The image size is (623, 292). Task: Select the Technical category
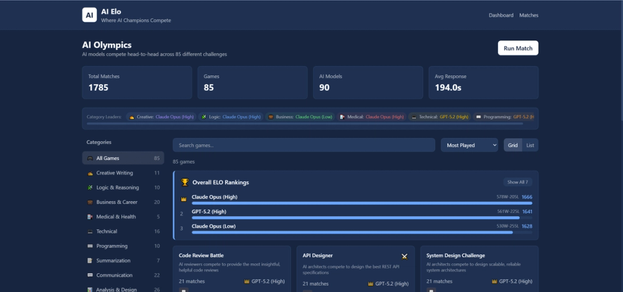pyautogui.click(x=123, y=231)
